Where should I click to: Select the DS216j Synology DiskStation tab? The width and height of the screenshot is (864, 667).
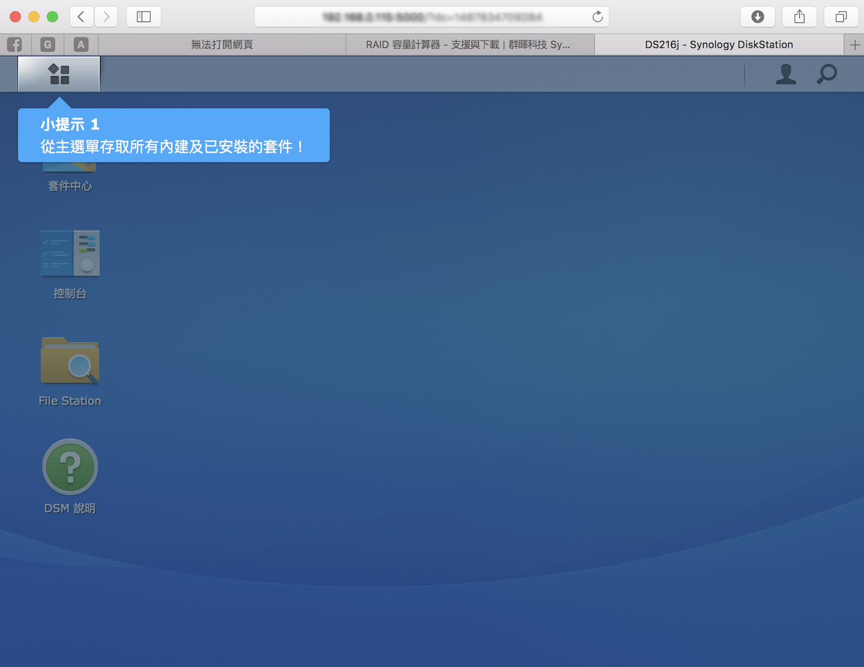point(719,45)
